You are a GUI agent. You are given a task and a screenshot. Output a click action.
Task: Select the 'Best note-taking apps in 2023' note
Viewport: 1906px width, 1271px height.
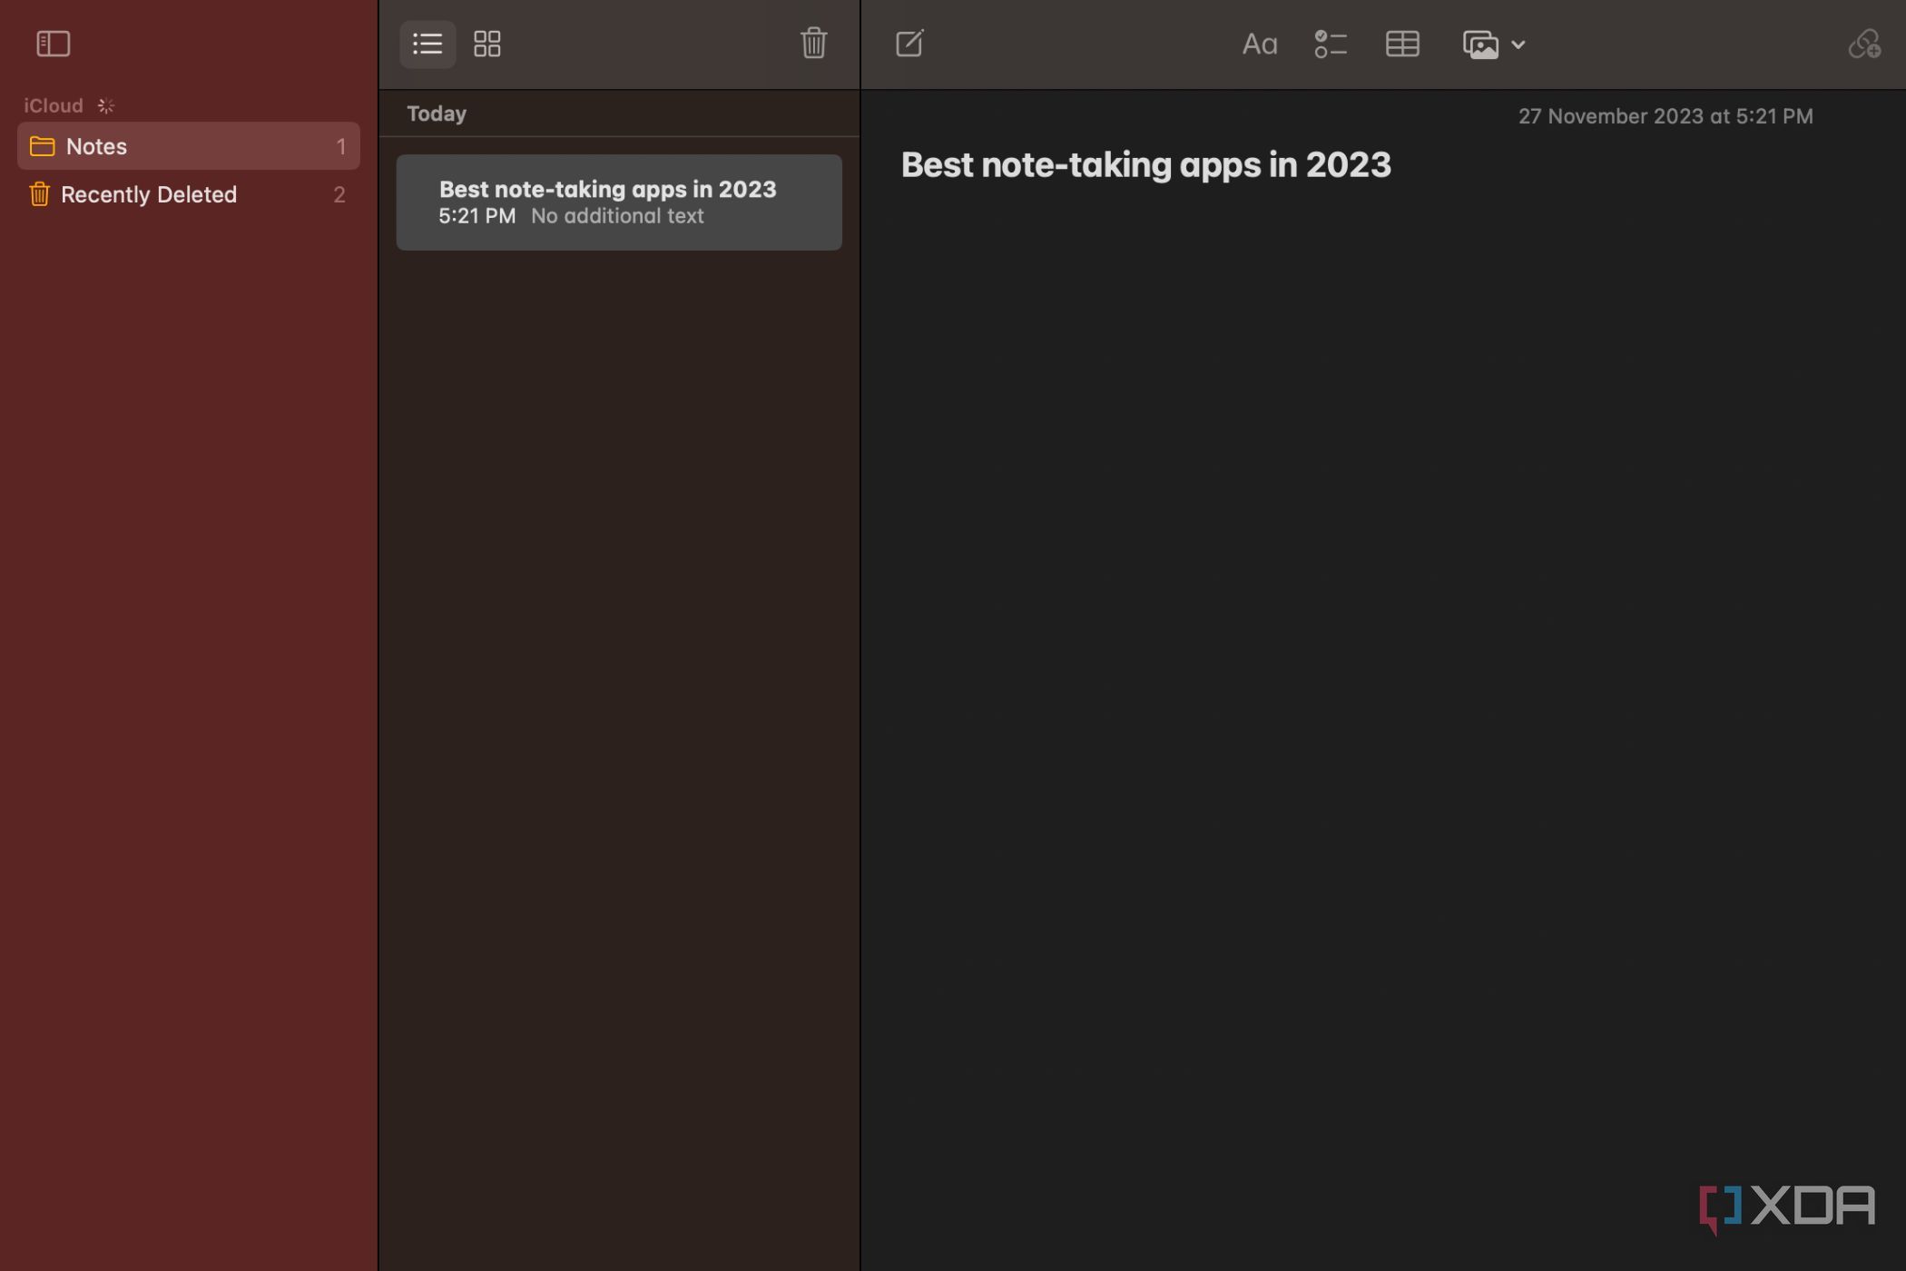(x=619, y=202)
